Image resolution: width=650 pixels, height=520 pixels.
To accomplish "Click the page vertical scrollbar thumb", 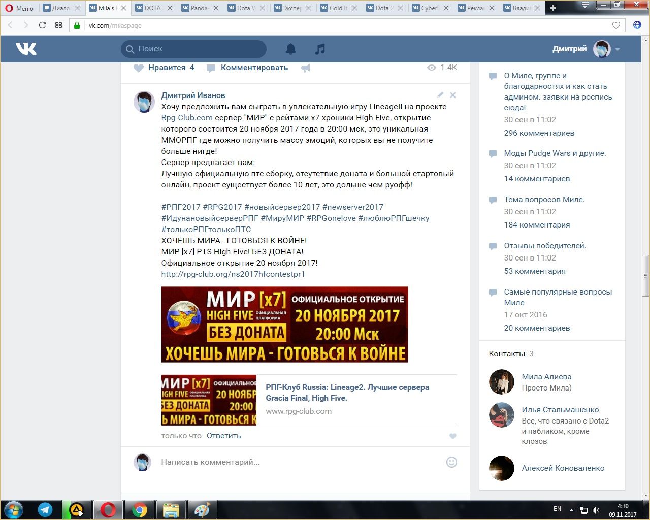I will [x=645, y=276].
